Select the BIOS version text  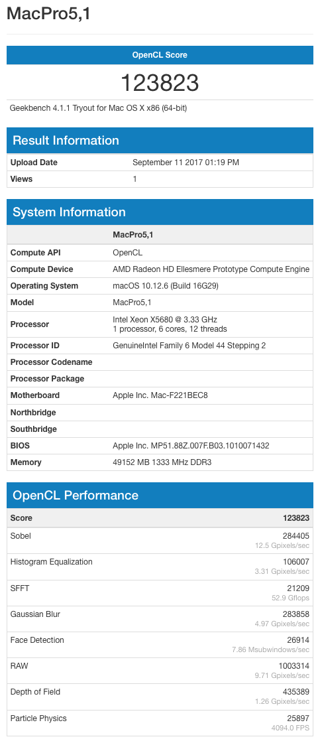point(191,446)
